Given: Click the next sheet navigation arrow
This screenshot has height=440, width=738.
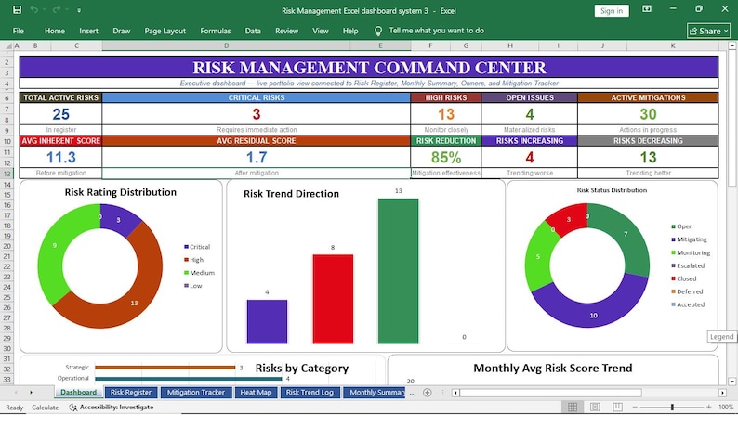Looking at the screenshot, I should coord(31,392).
